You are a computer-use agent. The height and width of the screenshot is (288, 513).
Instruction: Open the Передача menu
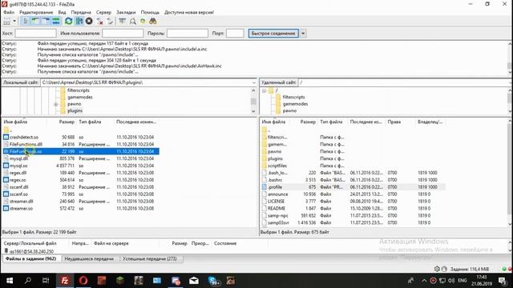click(81, 12)
